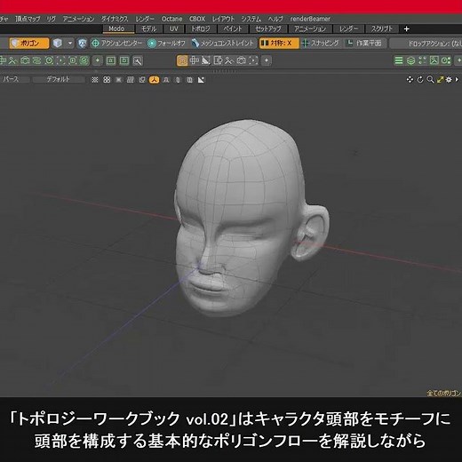This screenshot has width=462, height=462.
Task: Click the green scattered dots icon
Action: [x=422, y=60]
